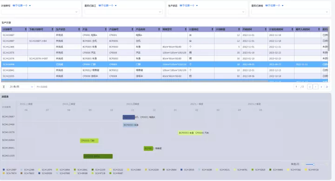Expand the 是否已加工 filter value combo box
This screenshot has height=181, width=335.
click(123, 12)
